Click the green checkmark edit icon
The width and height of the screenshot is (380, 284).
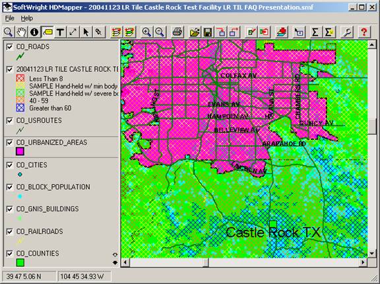coord(251,32)
